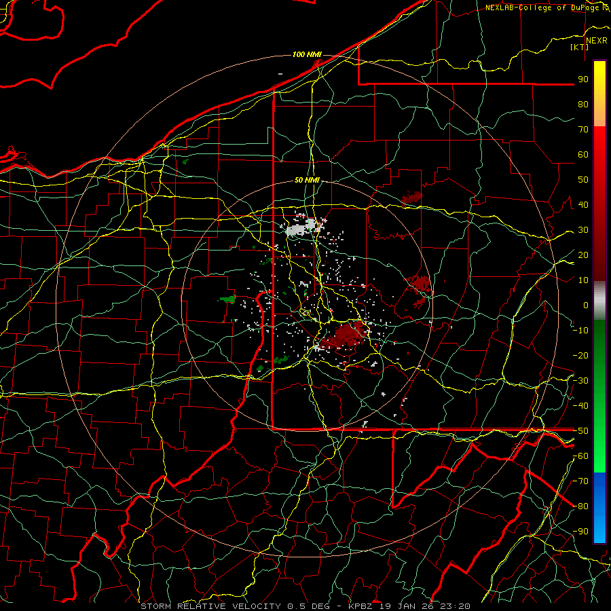Click the -90 value on the velocity scale
Screen dimensions: 611x611
pyautogui.click(x=580, y=532)
